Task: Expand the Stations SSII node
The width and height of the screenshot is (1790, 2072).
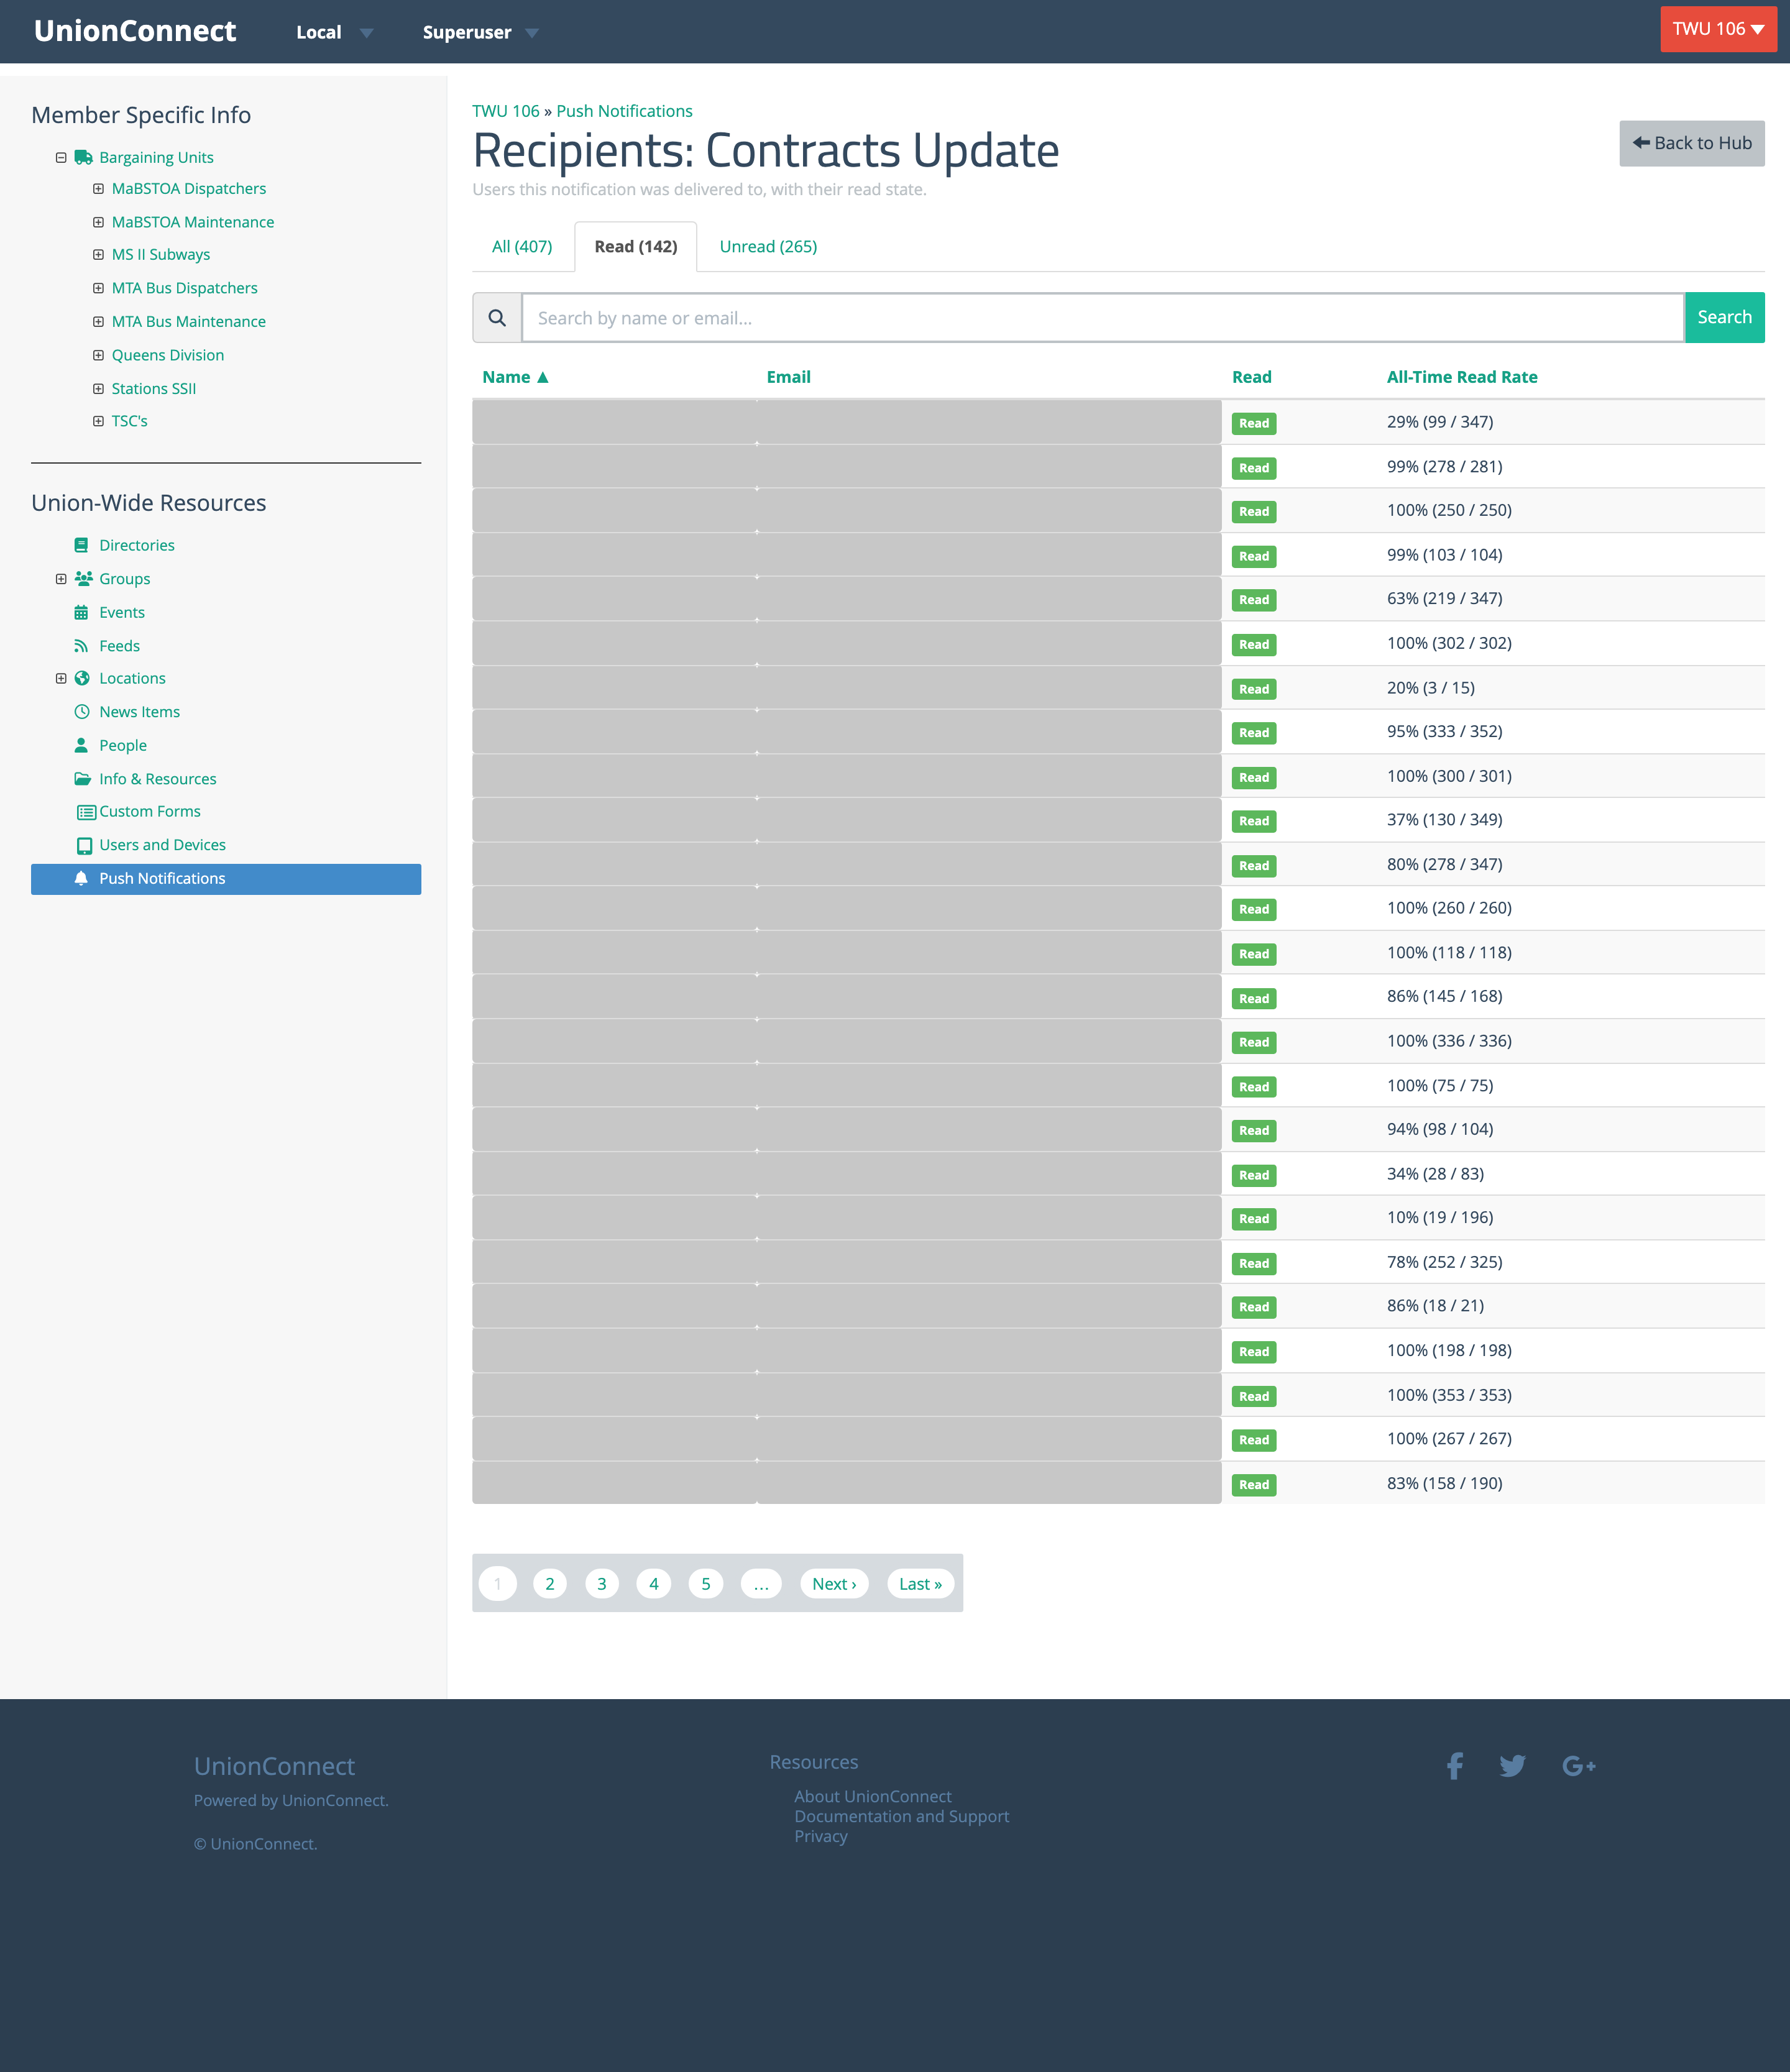Action: point(98,388)
